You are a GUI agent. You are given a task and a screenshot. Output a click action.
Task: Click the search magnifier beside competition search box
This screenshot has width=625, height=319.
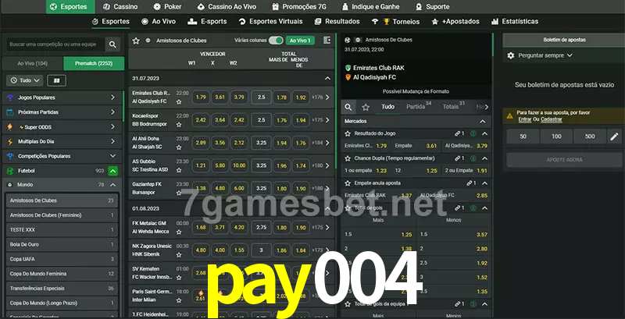point(113,45)
